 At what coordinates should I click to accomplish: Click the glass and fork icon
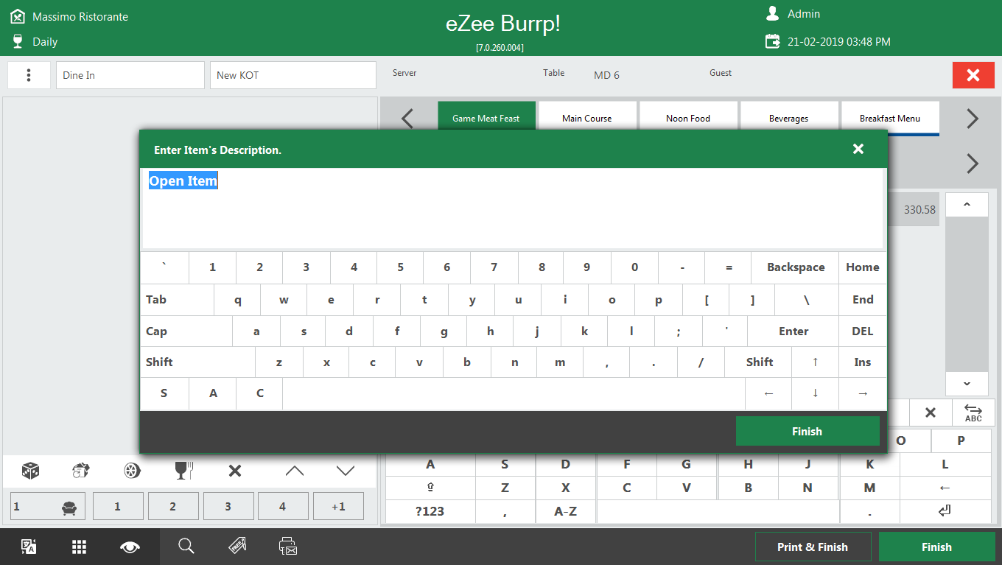click(x=183, y=471)
